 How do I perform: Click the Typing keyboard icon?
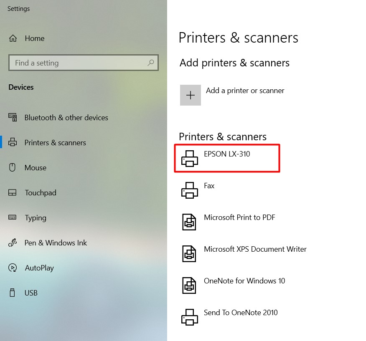[x=13, y=217]
